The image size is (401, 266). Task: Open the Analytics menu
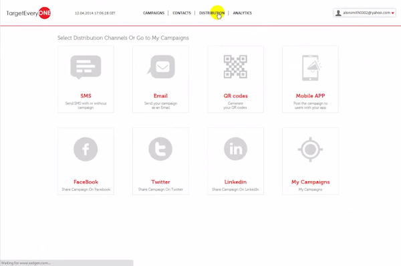[x=242, y=13]
